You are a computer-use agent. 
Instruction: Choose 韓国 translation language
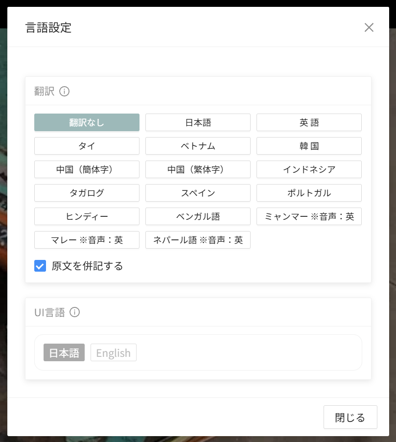(x=309, y=146)
